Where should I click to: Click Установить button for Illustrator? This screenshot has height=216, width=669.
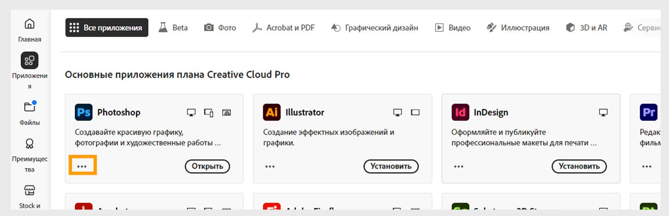tap(391, 166)
